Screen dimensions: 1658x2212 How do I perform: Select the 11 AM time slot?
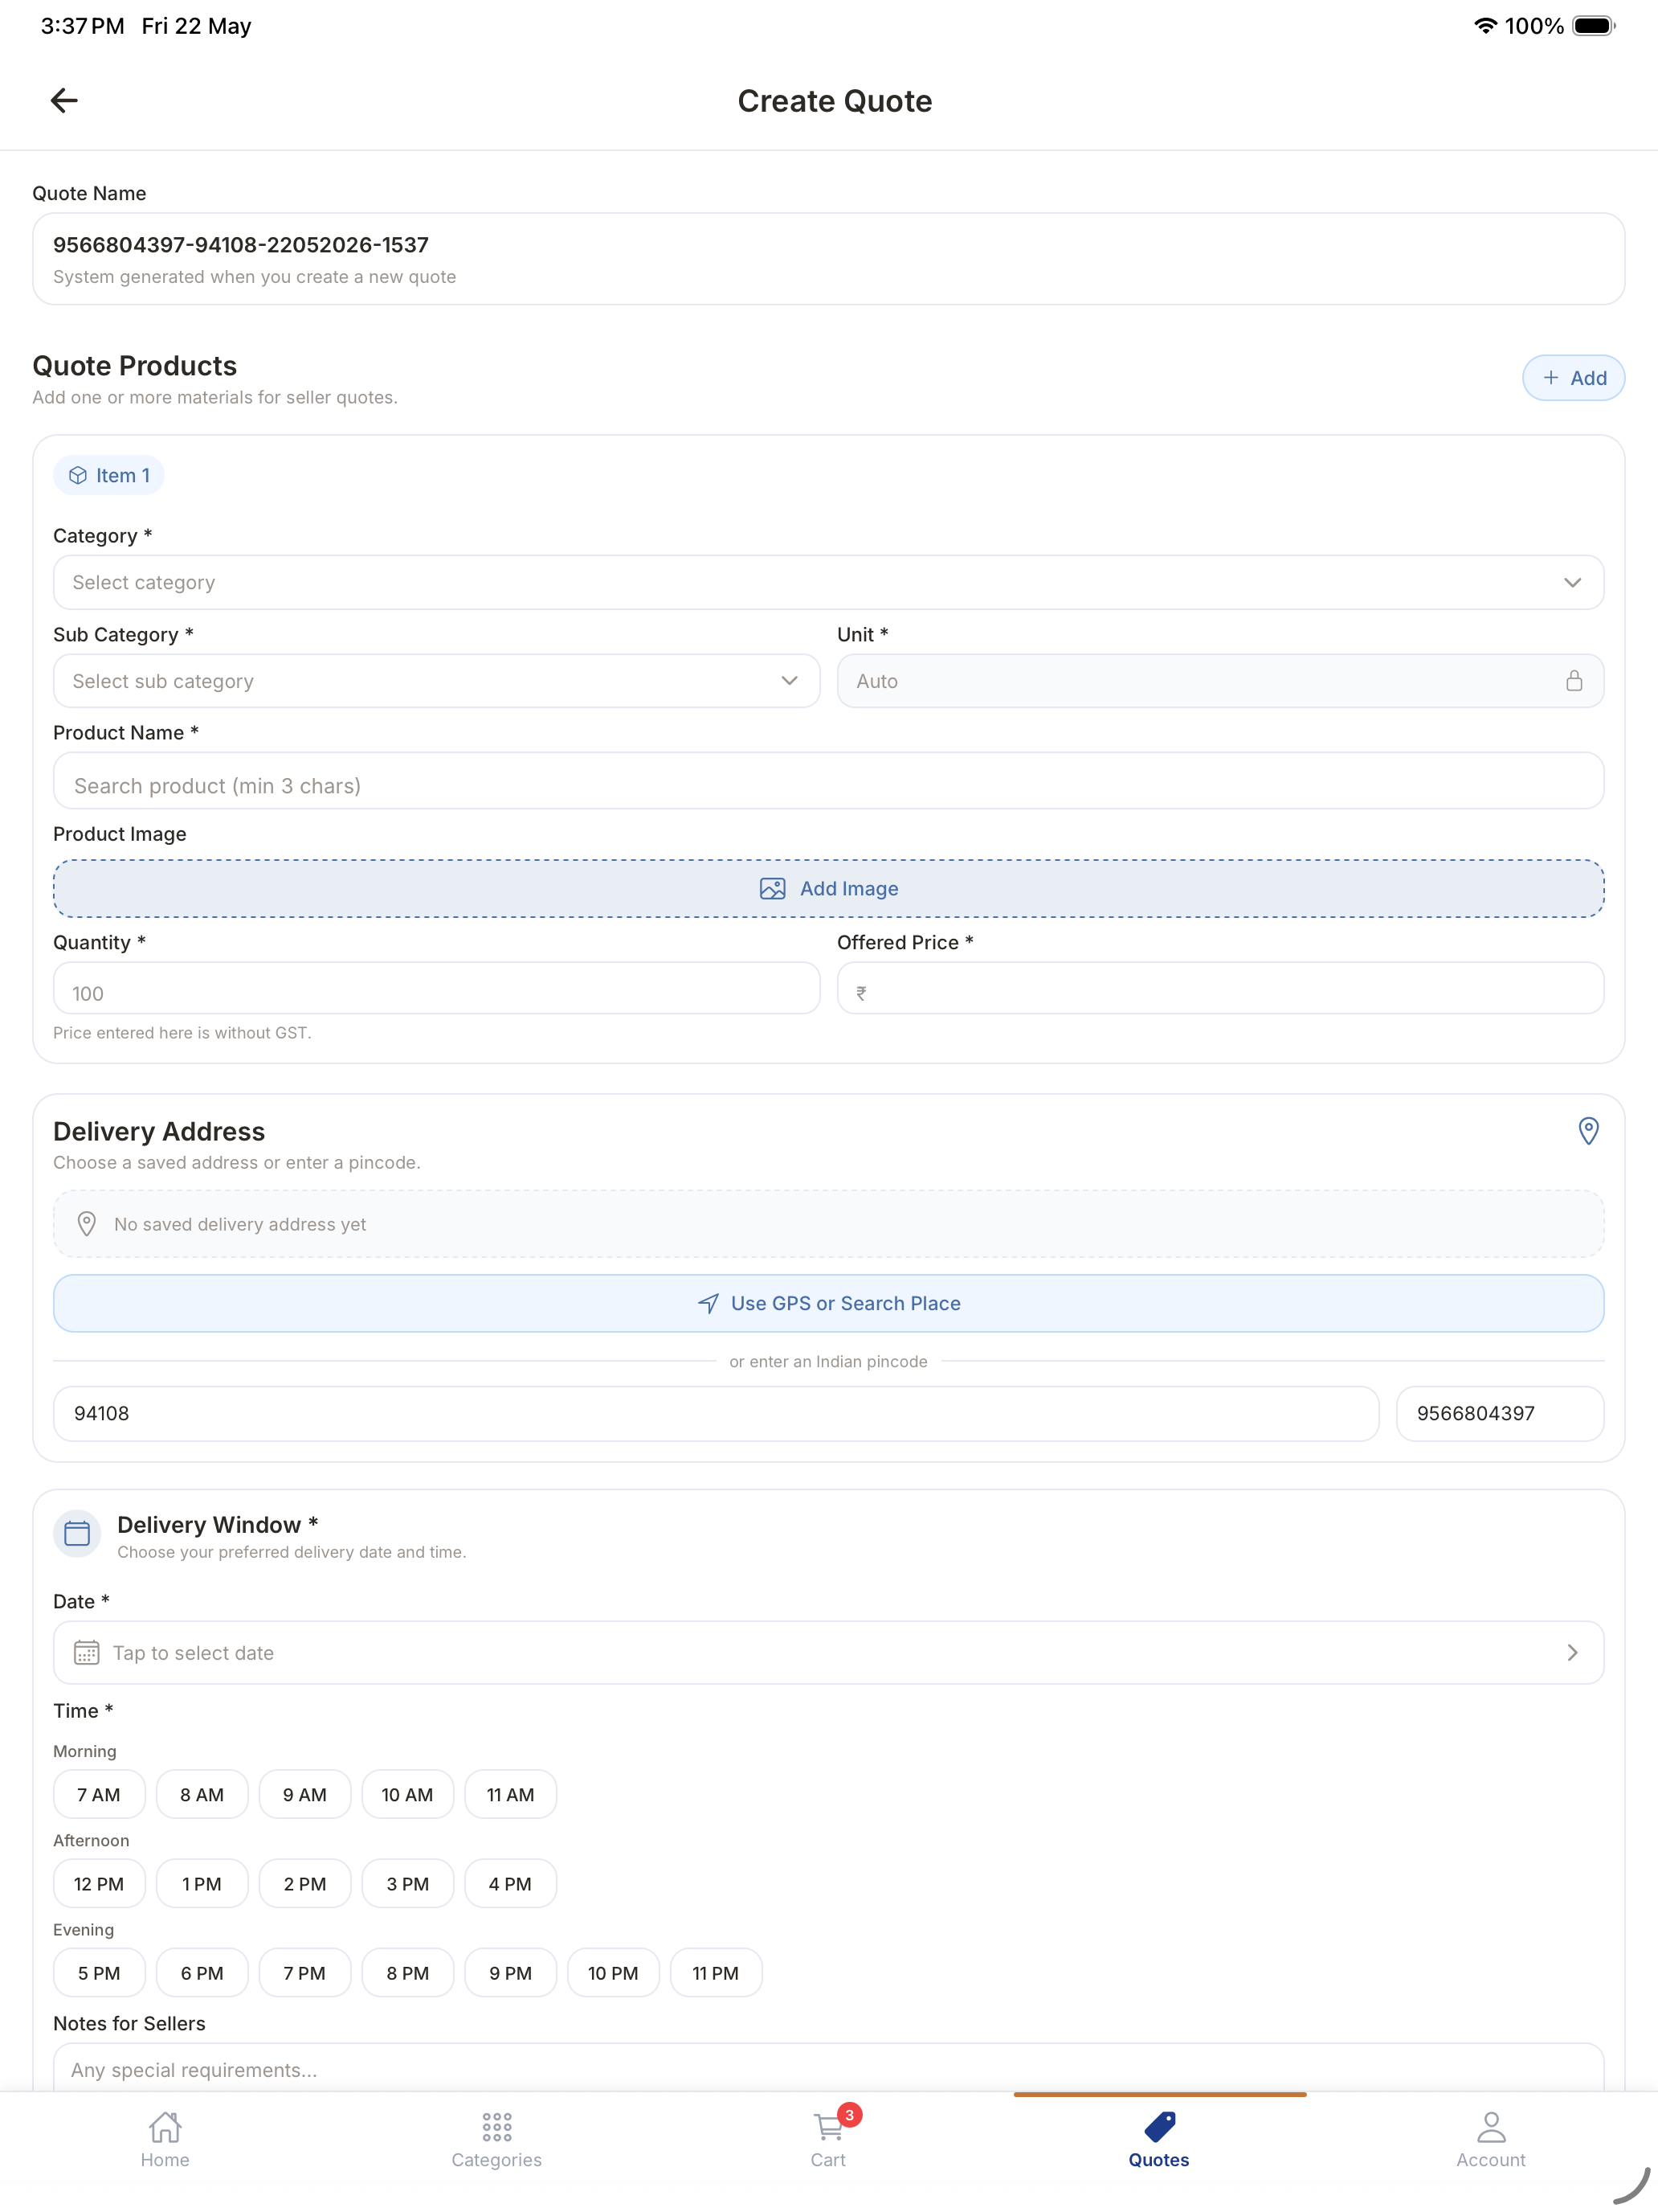511,1795
